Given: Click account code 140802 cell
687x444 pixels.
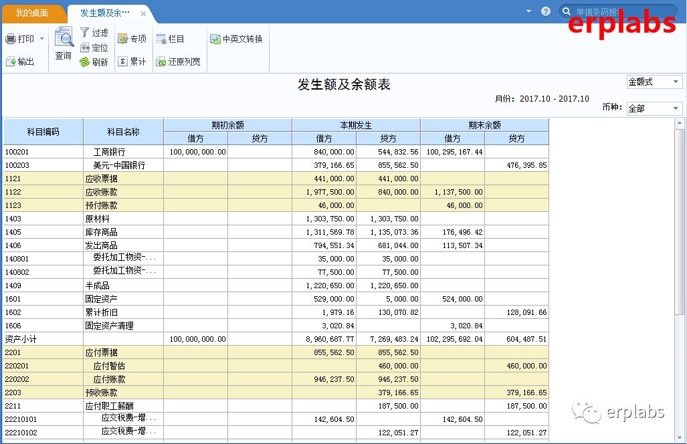Looking at the screenshot, I should [43, 272].
